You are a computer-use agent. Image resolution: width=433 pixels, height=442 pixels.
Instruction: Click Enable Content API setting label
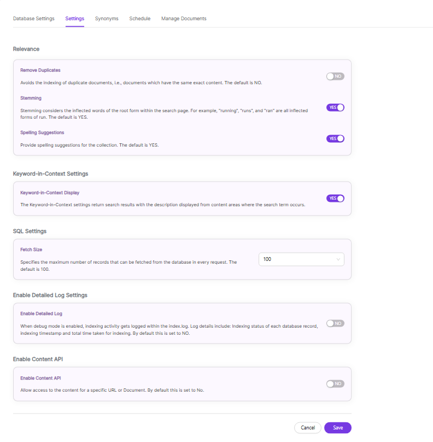(x=40, y=379)
